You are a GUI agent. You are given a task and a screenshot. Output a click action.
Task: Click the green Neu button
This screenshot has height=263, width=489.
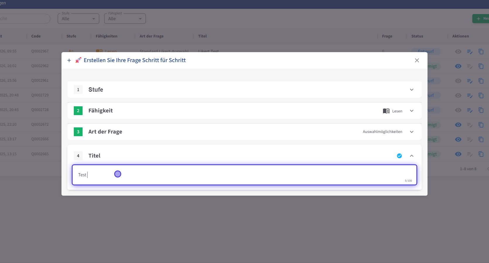pyautogui.click(x=481, y=18)
